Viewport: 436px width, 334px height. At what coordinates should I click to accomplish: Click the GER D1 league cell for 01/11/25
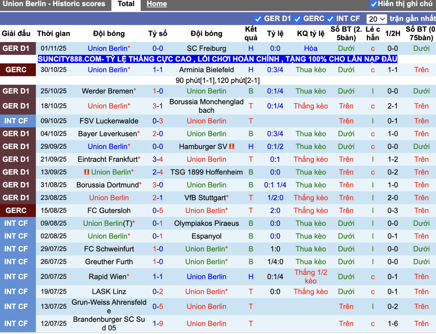coord(18,48)
